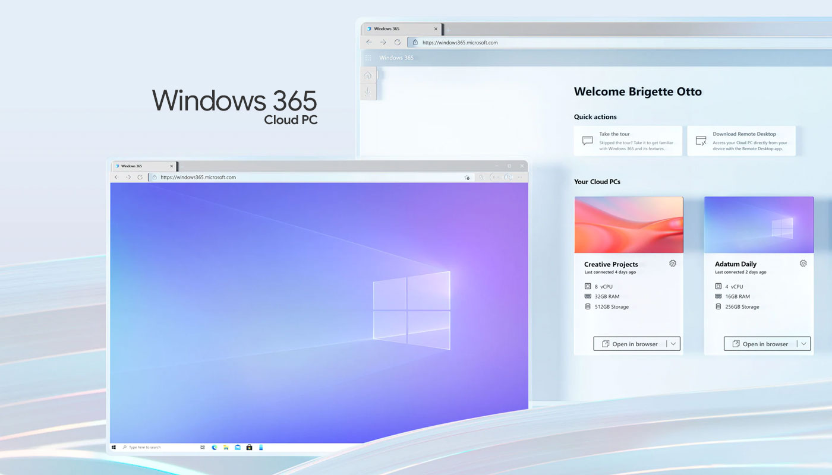
Task: Click the '16GB RAM' spec text
Action: click(x=738, y=296)
